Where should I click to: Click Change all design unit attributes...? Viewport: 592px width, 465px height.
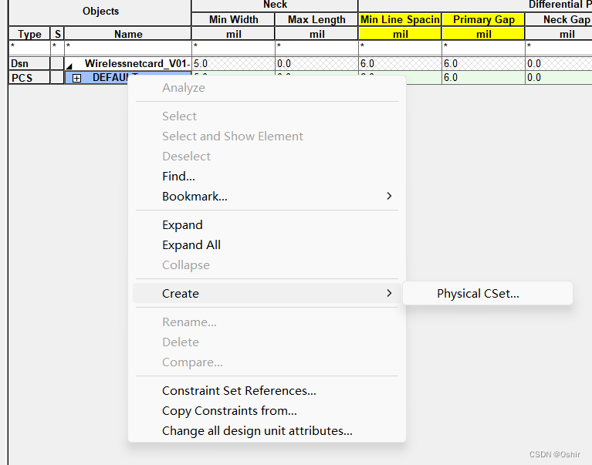[257, 431]
